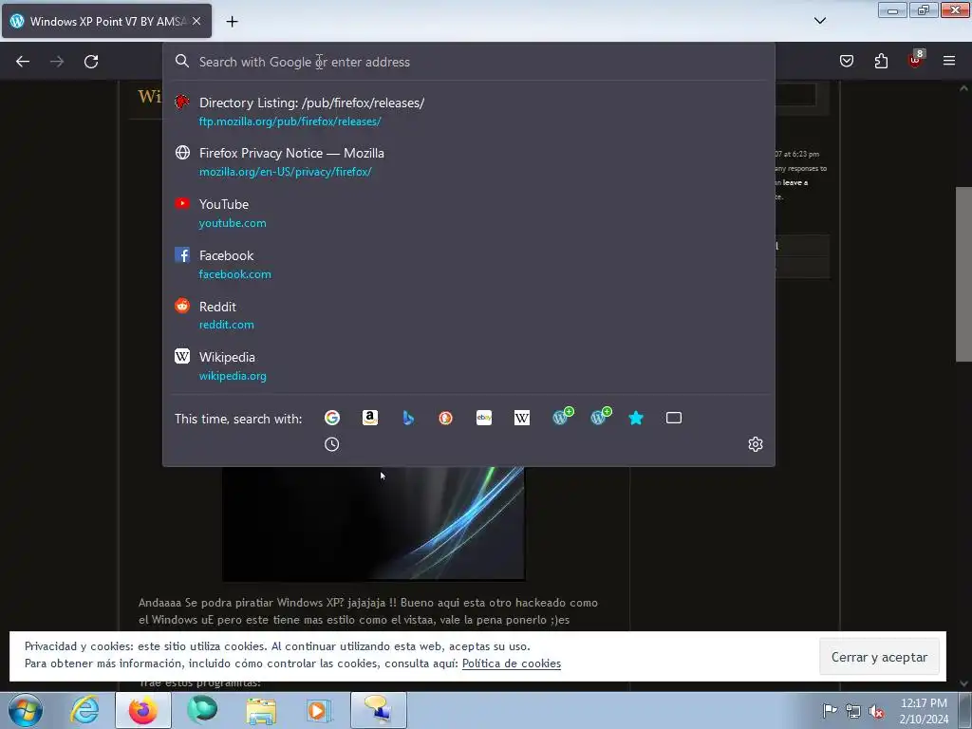The image size is (972, 729).
Task: Search this time with Amazon
Action: coord(370,418)
